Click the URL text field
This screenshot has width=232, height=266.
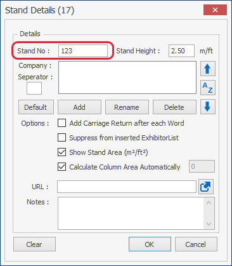(x=127, y=187)
